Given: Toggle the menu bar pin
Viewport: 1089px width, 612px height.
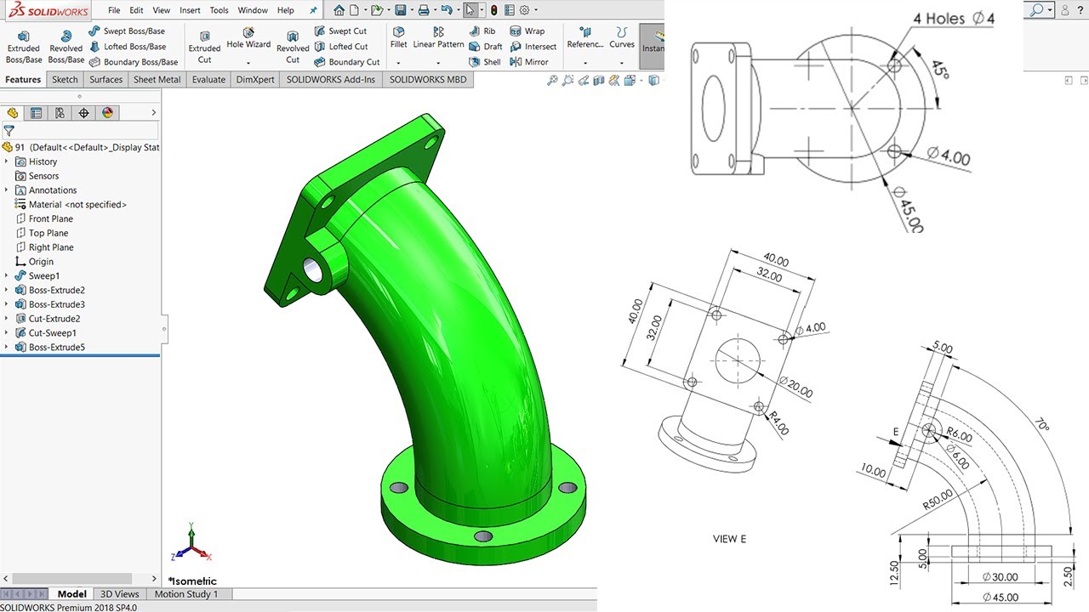Looking at the screenshot, I should (x=313, y=10).
